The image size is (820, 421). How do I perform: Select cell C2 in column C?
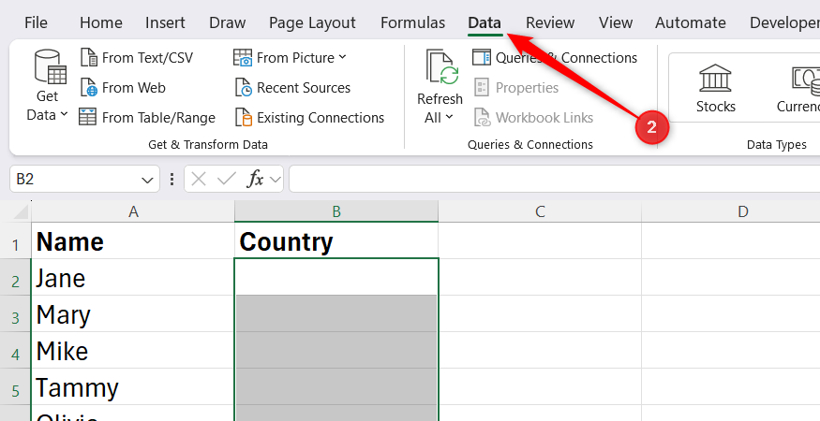[x=540, y=277]
